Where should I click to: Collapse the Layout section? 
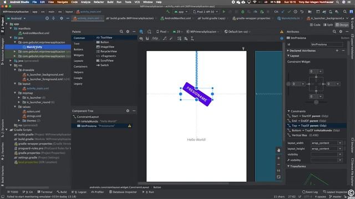pyautogui.click(x=288, y=56)
